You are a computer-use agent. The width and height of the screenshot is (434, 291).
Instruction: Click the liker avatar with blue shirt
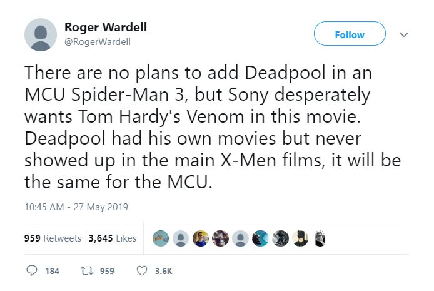point(201,238)
